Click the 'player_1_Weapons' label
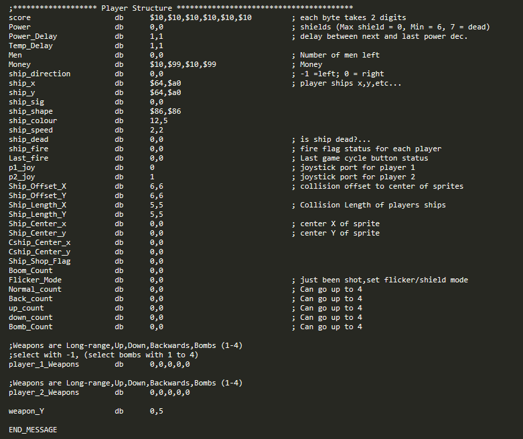Viewport: 523px width, 439px height. pyautogui.click(x=44, y=364)
